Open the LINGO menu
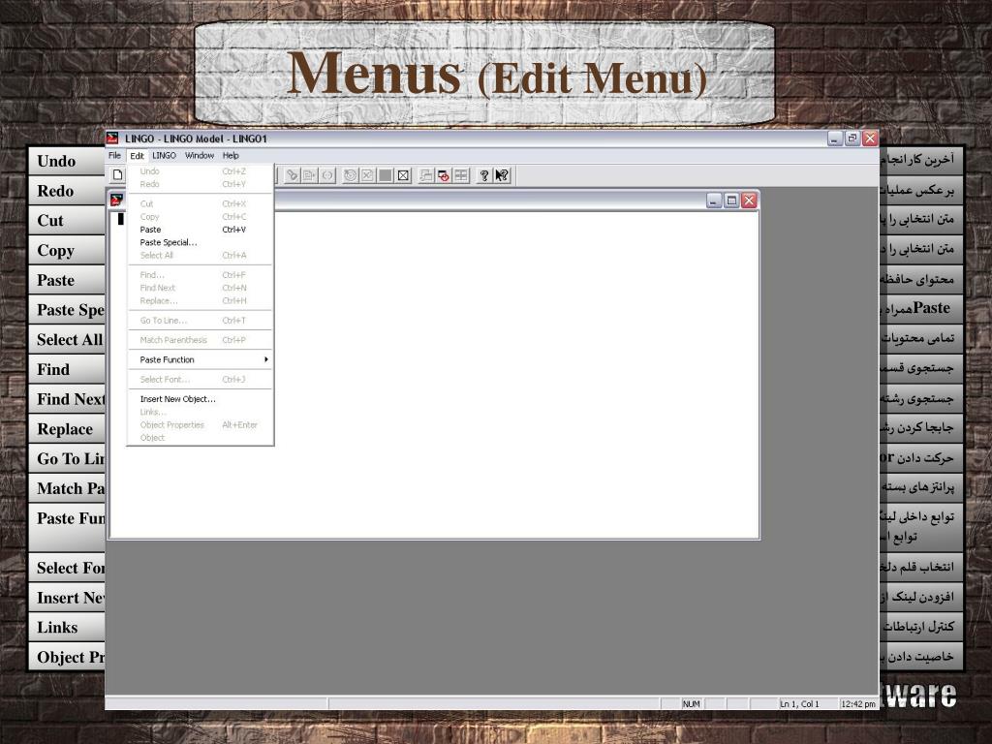Image resolution: width=992 pixels, height=744 pixels. pos(164,156)
